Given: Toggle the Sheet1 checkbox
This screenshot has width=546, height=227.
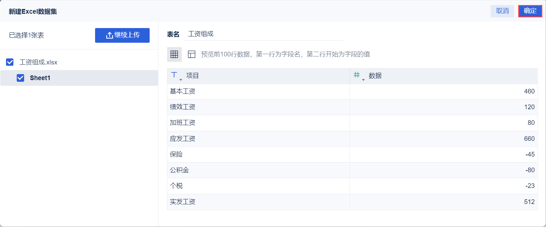Looking at the screenshot, I should (x=20, y=78).
